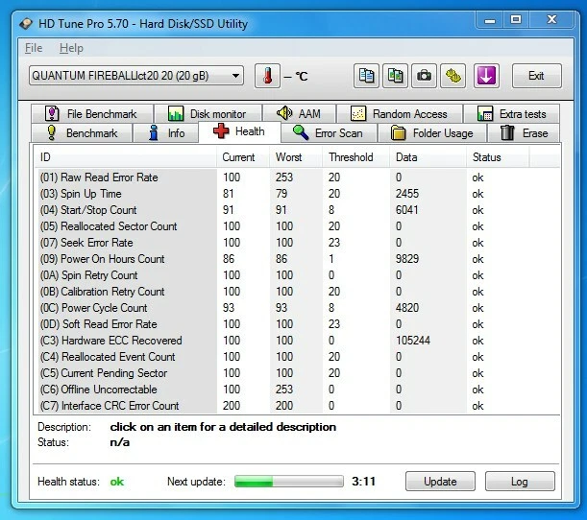The height and width of the screenshot is (520, 587).
Task: Click the Current column header
Action: pos(243,157)
